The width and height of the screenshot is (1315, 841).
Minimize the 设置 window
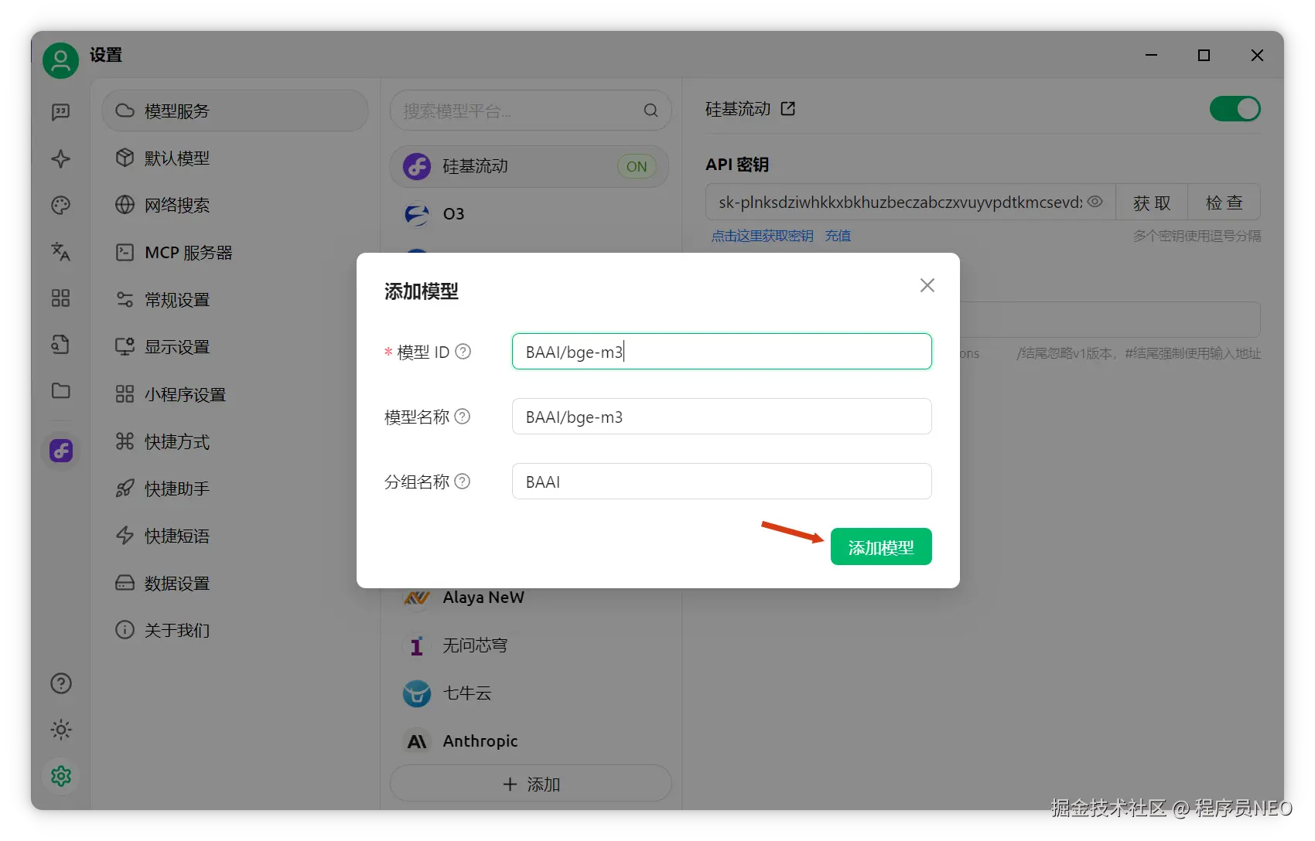(1151, 55)
